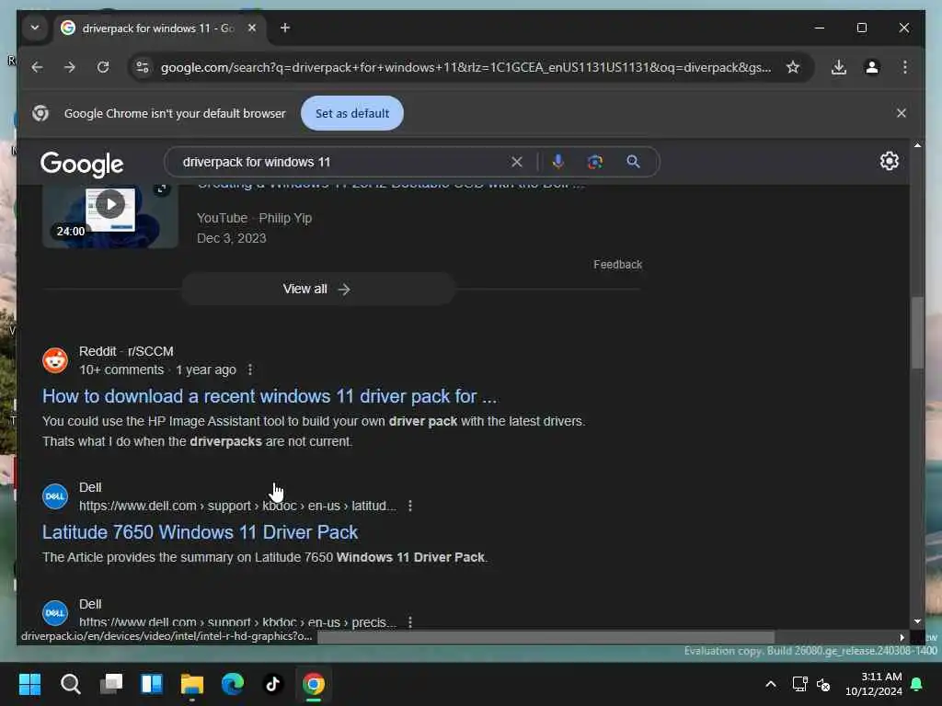Click Set as default button
Image resolution: width=942 pixels, height=706 pixels.
point(352,113)
